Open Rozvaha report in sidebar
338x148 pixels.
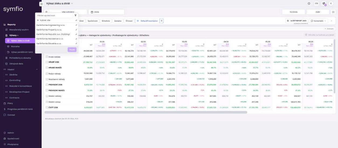15,46
